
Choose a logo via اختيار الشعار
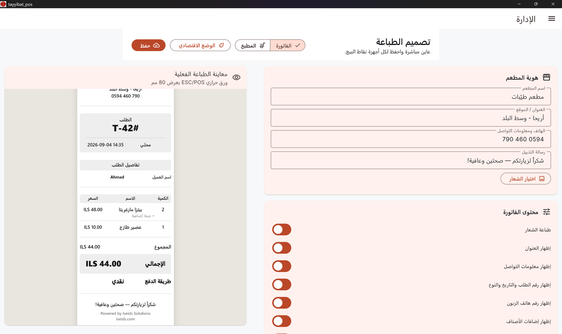click(526, 179)
